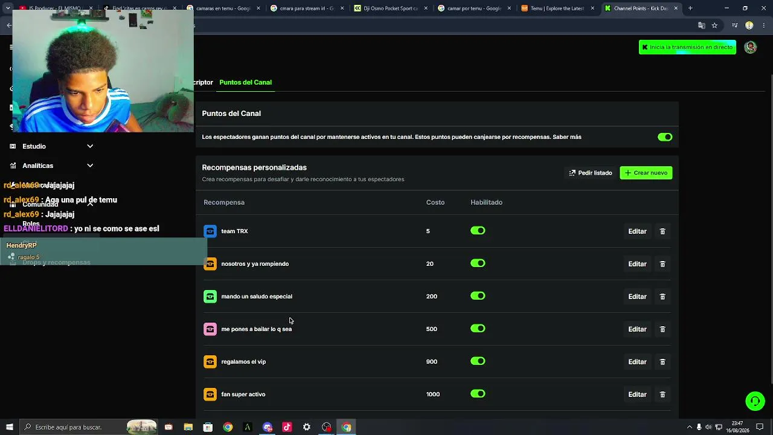773x435 pixels.
Task: Click Inicia la transmisión en directo
Action: point(687,47)
